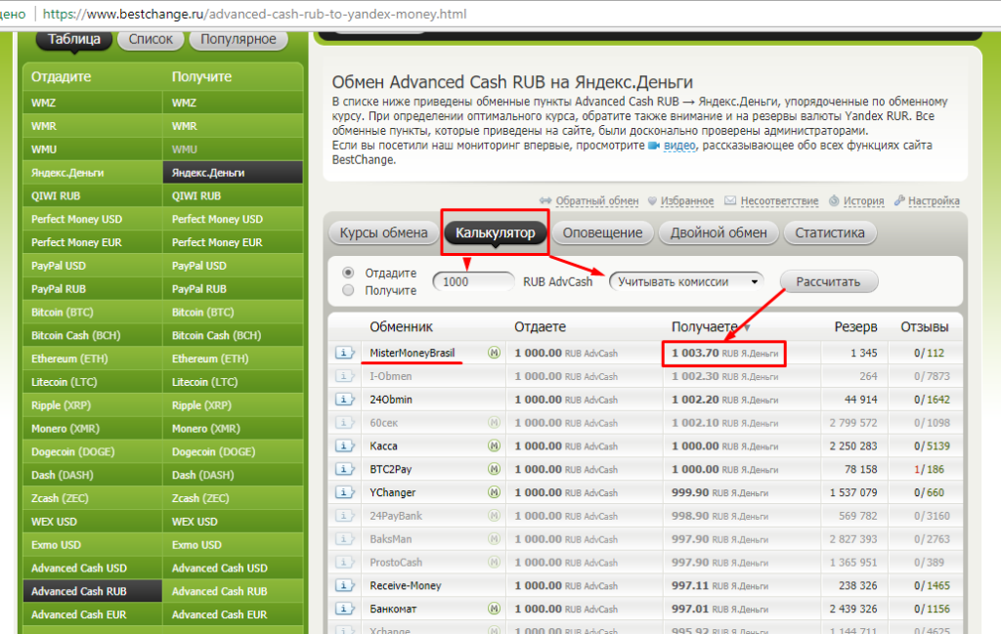Viewport: 1001px width, 634px height.
Task: Select Bitcoin (BTC) in the Отдадите column
Action: pos(63,313)
